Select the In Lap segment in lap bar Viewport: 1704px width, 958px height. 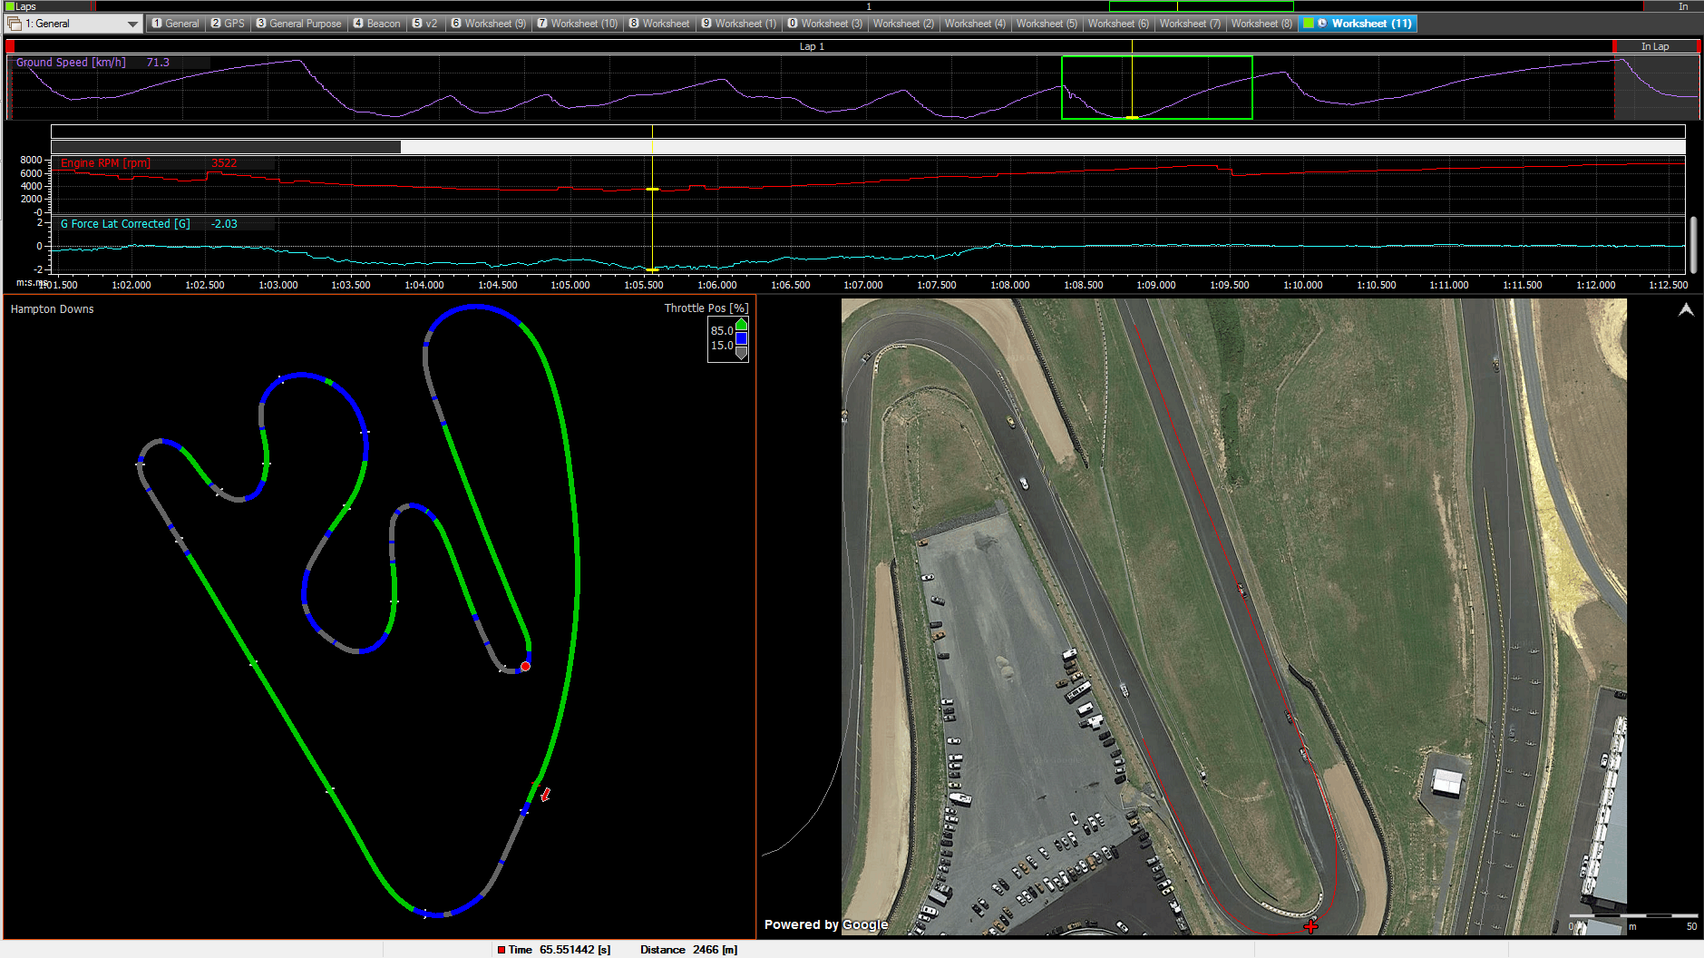click(1655, 46)
